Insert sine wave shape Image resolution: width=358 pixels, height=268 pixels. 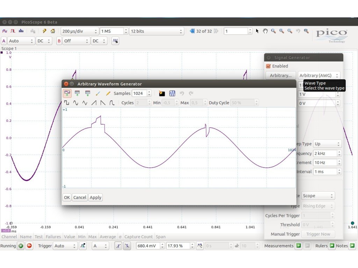tap(76, 103)
